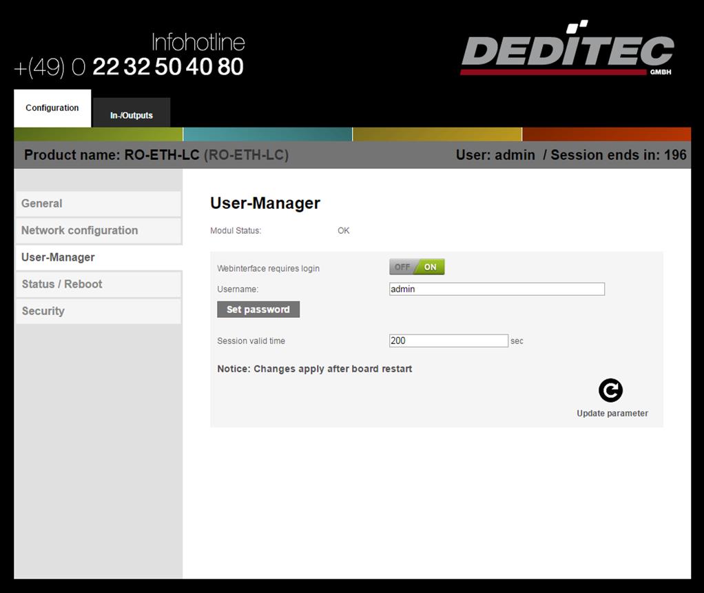Switch to the Configuration tab

point(52,108)
